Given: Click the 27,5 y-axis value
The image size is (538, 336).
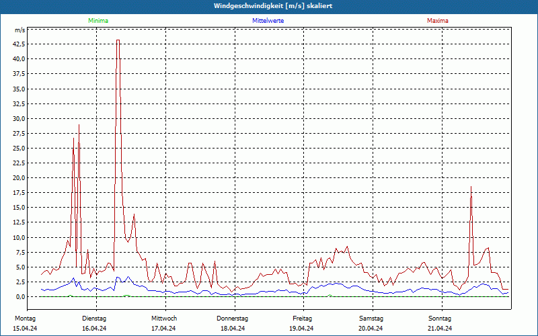Looking at the screenshot, I should coord(19,133).
